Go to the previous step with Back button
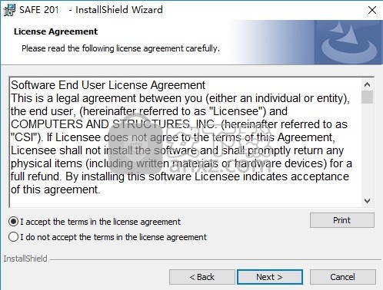The width and height of the screenshot is (383, 290). pyautogui.click(x=202, y=277)
